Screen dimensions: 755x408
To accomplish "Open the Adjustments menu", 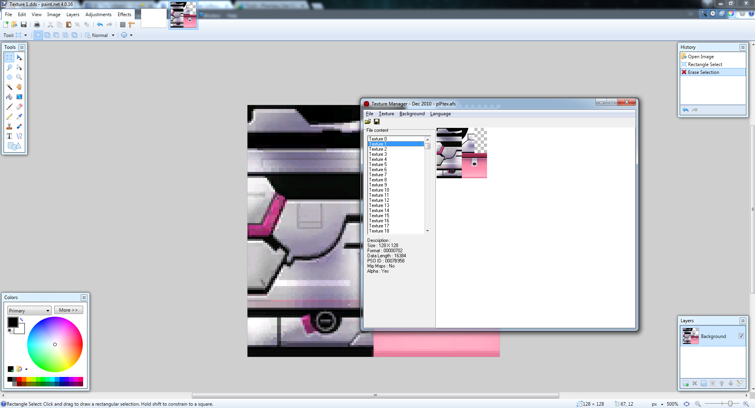I will click(x=98, y=15).
